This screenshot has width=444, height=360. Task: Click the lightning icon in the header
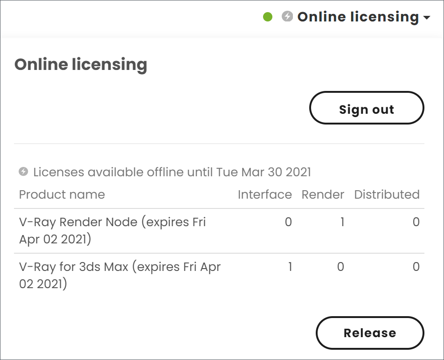tap(287, 17)
